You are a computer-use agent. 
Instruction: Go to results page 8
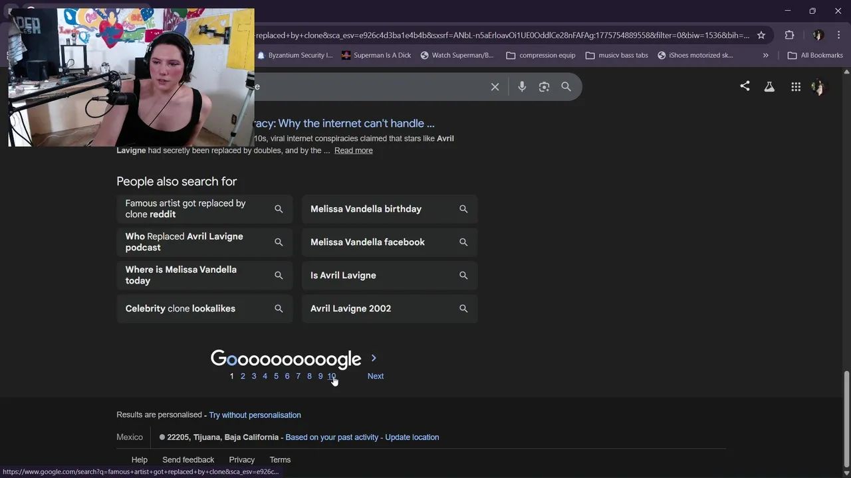[x=309, y=376]
